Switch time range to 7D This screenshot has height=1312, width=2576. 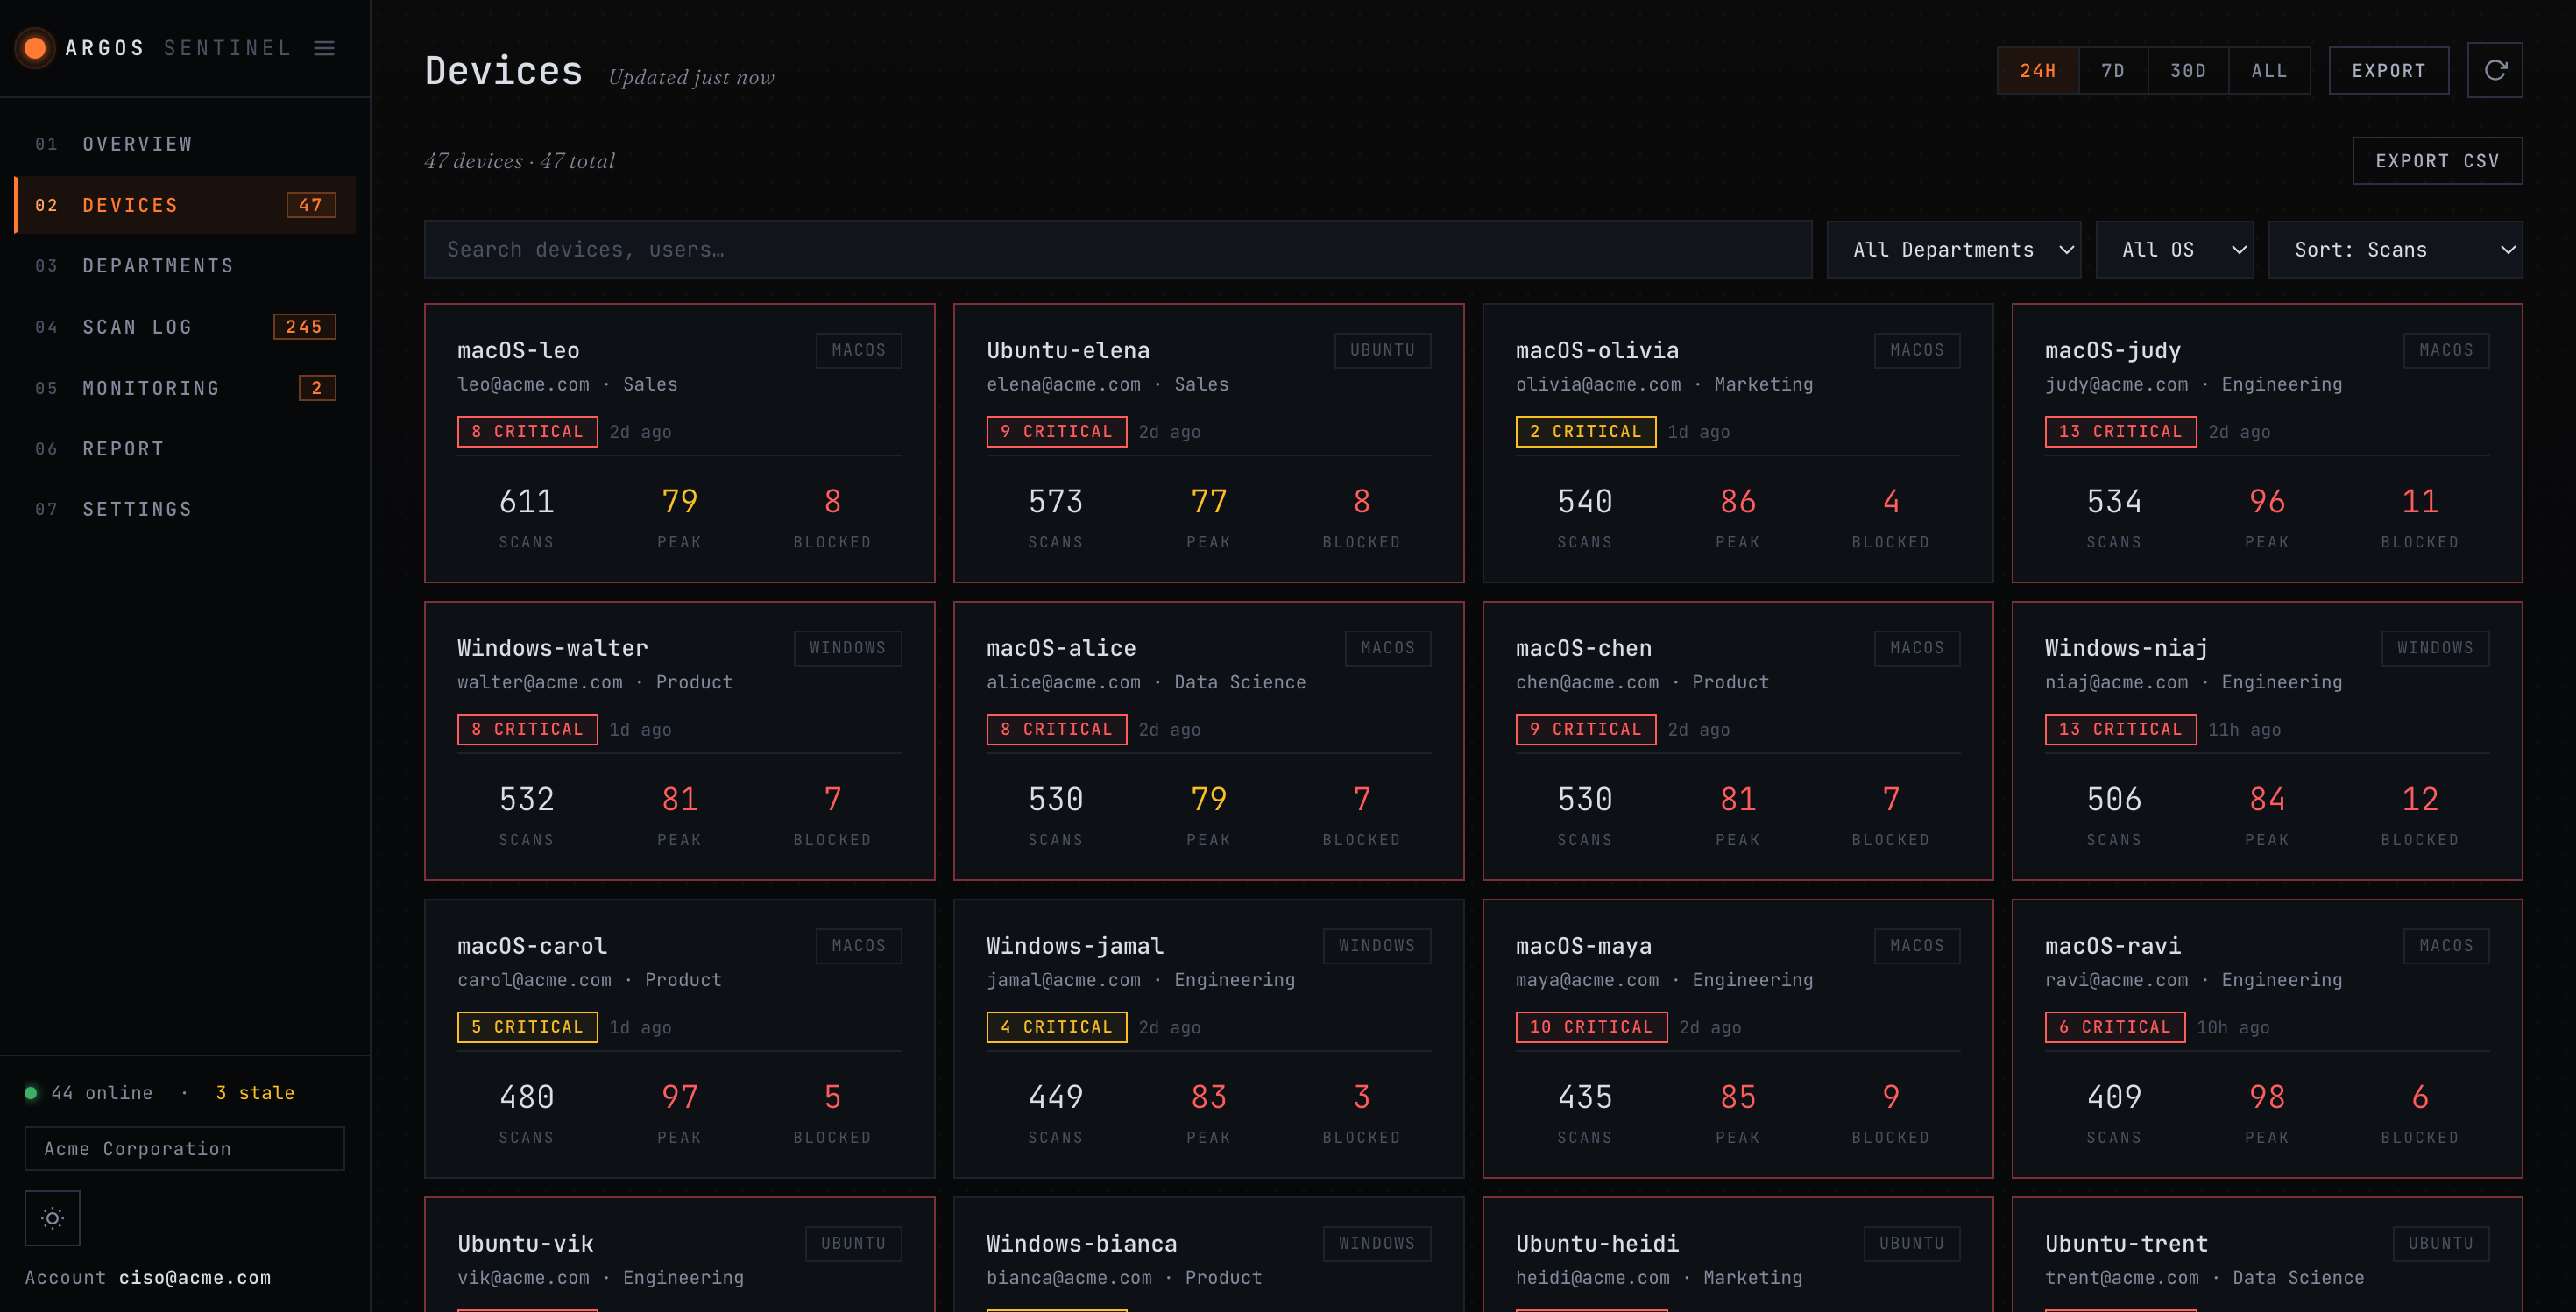click(2112, 71)
